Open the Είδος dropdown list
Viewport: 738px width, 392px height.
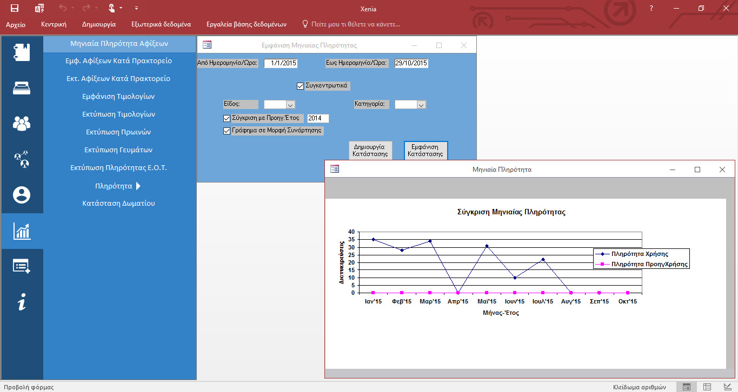click(290, 105)
